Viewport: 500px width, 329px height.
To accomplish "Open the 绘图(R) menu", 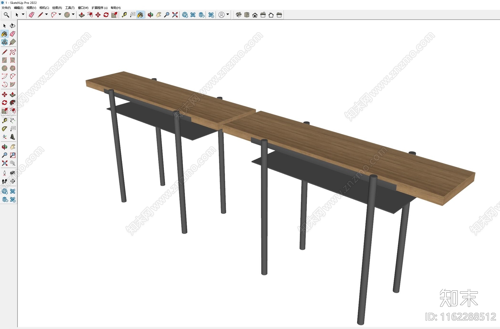I will click(x=57, y=8).
